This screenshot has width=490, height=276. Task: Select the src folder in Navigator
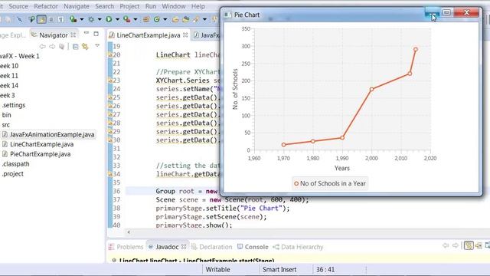6,124
